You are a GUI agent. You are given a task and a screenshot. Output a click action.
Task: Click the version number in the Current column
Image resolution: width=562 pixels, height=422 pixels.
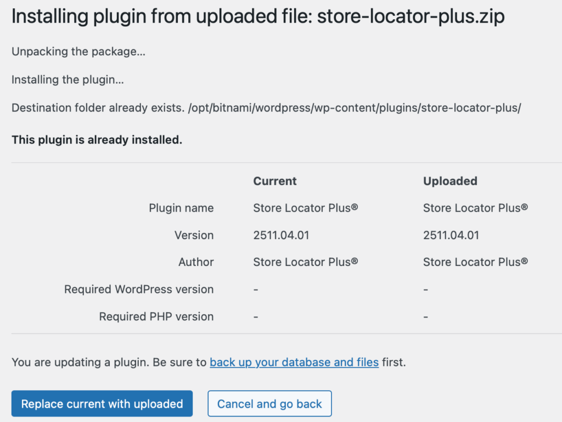click(281, 235)
